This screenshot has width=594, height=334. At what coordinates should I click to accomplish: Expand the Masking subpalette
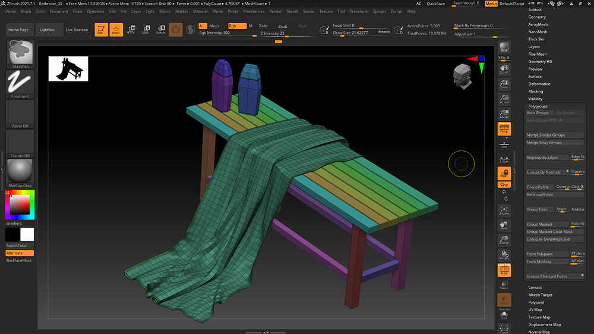coord(535,92)
